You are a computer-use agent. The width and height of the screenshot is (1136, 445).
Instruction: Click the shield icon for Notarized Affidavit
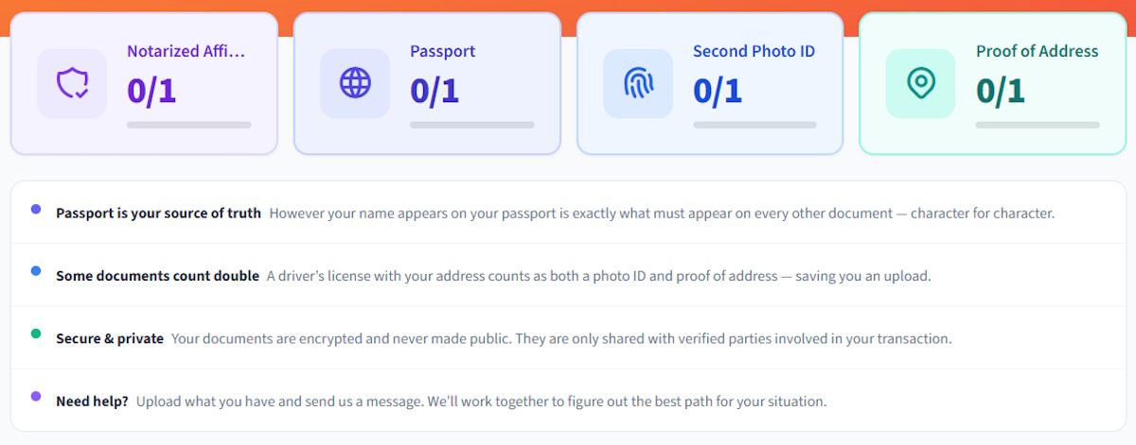(x=72, y=83)
